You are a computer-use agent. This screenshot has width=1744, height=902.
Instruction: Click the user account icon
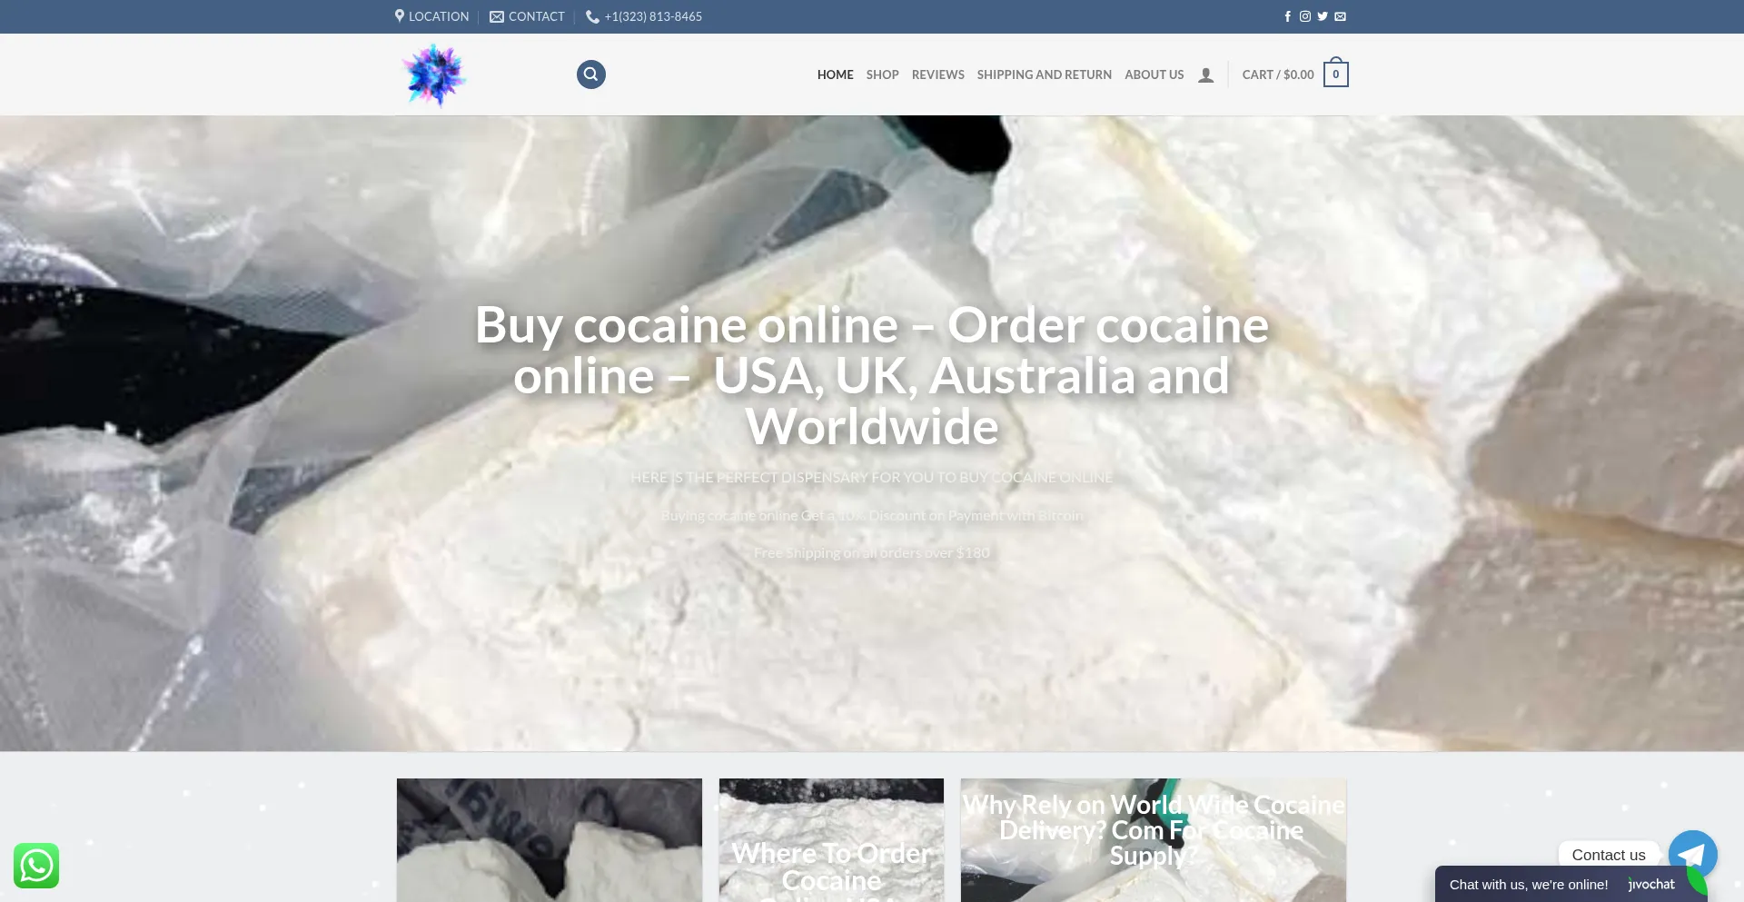1205,75
